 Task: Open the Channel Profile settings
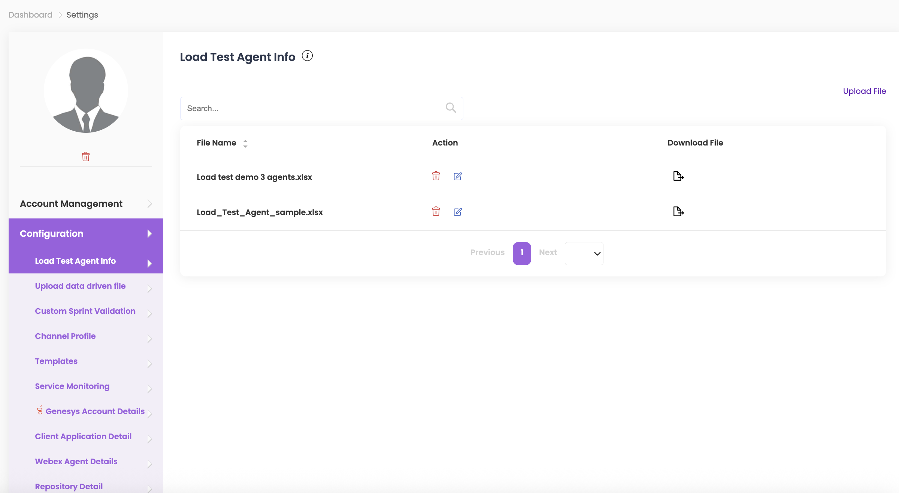(65, 336)
